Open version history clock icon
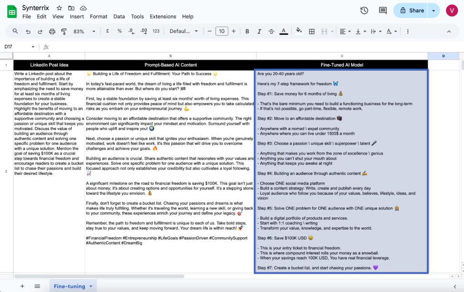The width and height of the screenshot is (464, 292). [x=364, y=11]
